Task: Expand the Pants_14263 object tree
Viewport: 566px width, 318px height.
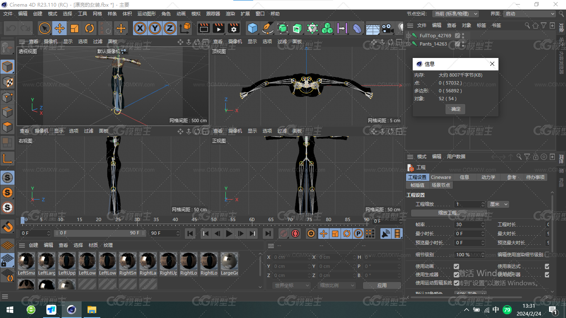Action: [x=408, y=44]
